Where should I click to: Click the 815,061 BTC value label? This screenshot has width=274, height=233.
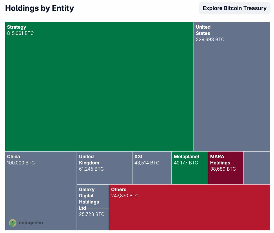(x=20, y=33)
